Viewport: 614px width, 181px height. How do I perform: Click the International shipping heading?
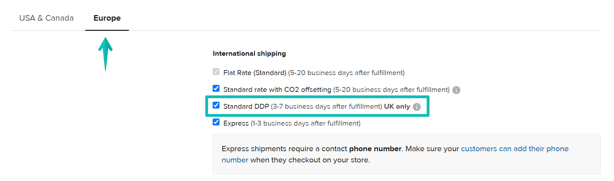point(249,53)
